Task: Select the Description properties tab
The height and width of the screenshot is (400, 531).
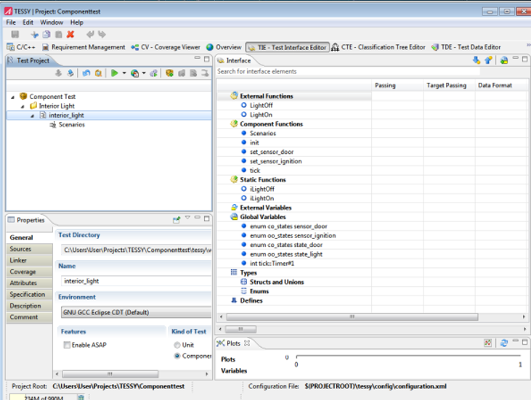Action: coord(29,306)
